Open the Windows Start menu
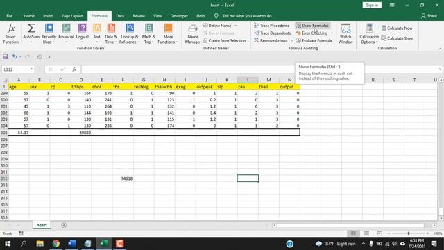Viewport: 444px width, 250px height. [x=8, y=244]
